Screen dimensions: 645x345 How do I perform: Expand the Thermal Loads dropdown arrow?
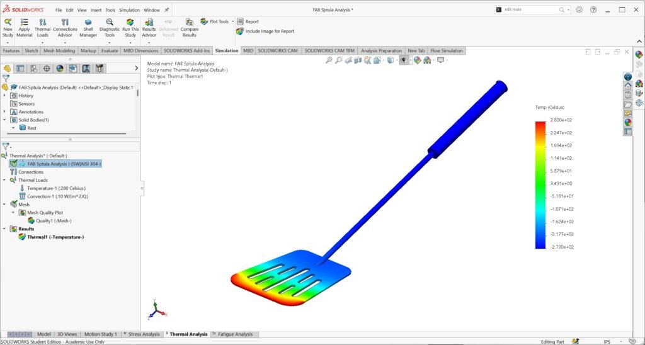pos(43,43)
